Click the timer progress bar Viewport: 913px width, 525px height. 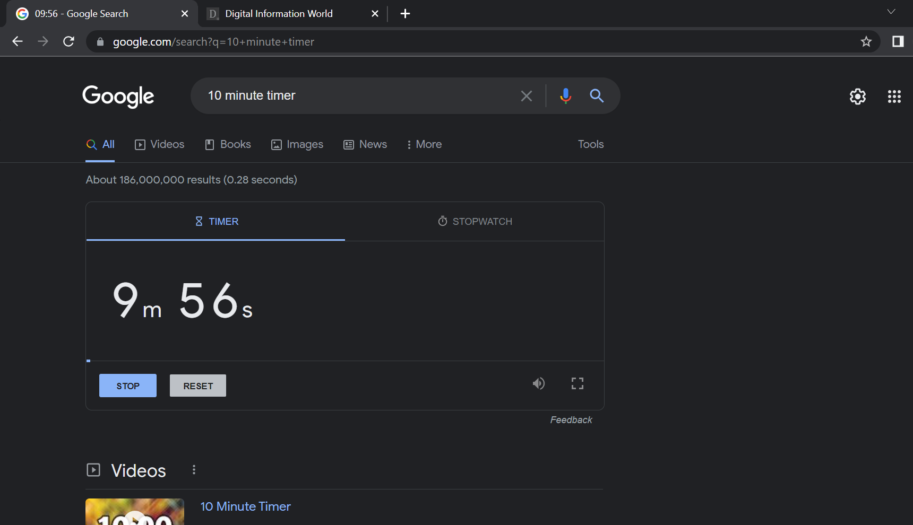(x=345, y=361)
